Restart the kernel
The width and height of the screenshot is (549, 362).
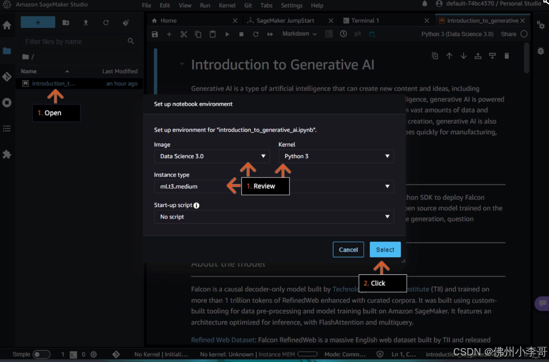click(x=256, y=34)
